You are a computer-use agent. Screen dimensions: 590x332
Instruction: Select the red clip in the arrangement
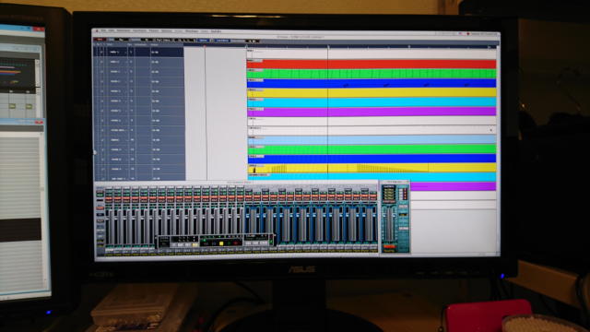[372, 64]
